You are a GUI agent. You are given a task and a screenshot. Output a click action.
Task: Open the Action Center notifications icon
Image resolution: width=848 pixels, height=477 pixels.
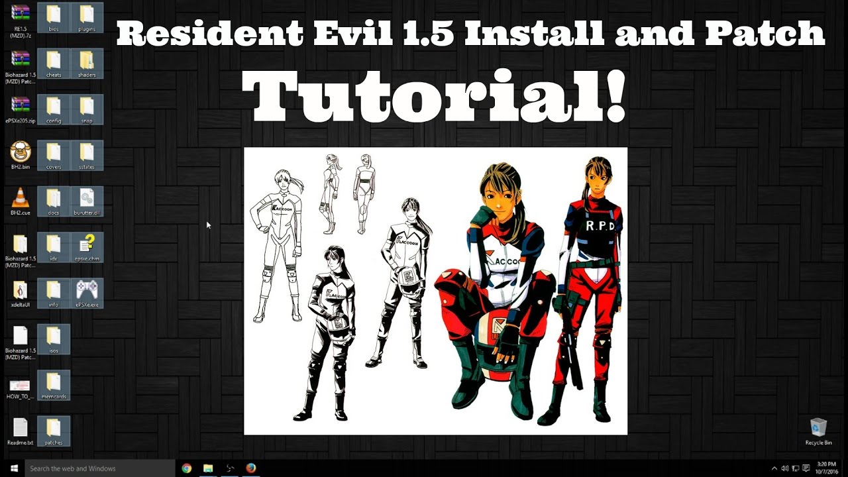pos(806,468)
